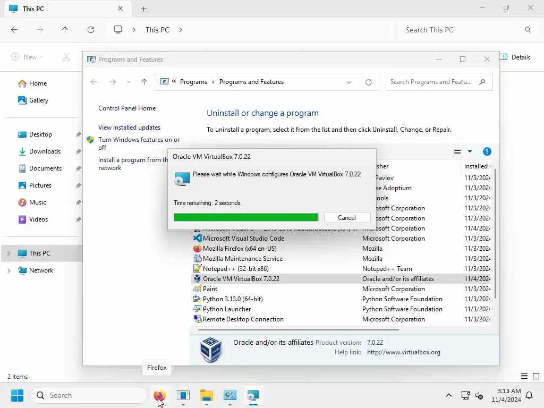Open Desktop in File Explorer sidebar
This screenshot has width=544, height=408.
pyautogui.click(x=40, y=134)
